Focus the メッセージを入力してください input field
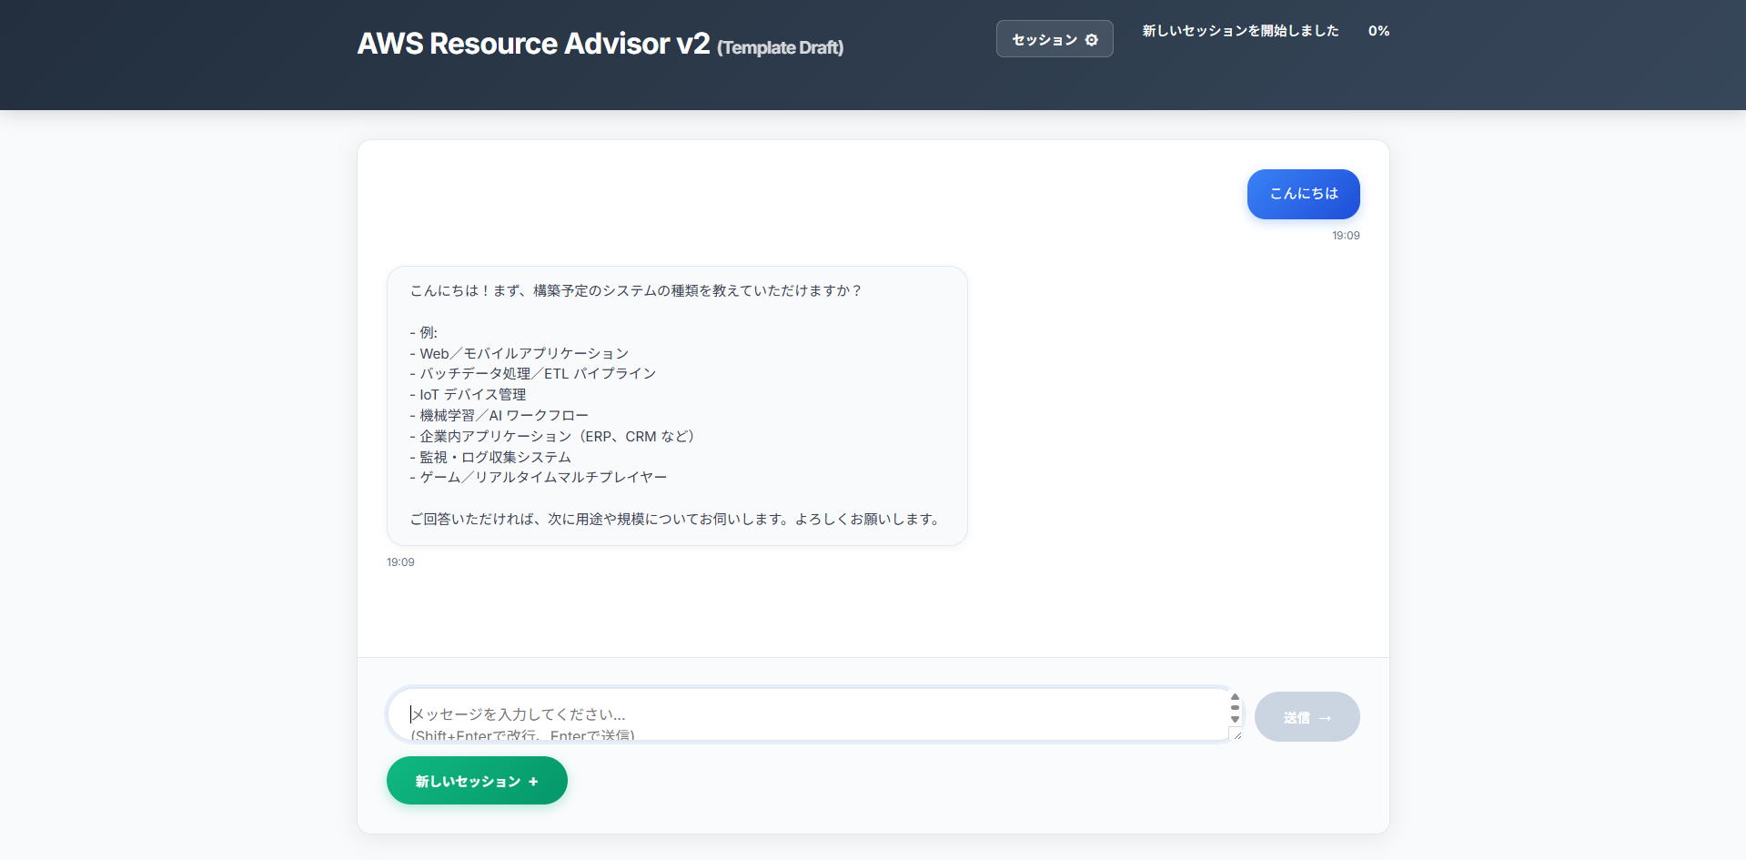The image size is (1746, 860). click(x=808, y=714)
